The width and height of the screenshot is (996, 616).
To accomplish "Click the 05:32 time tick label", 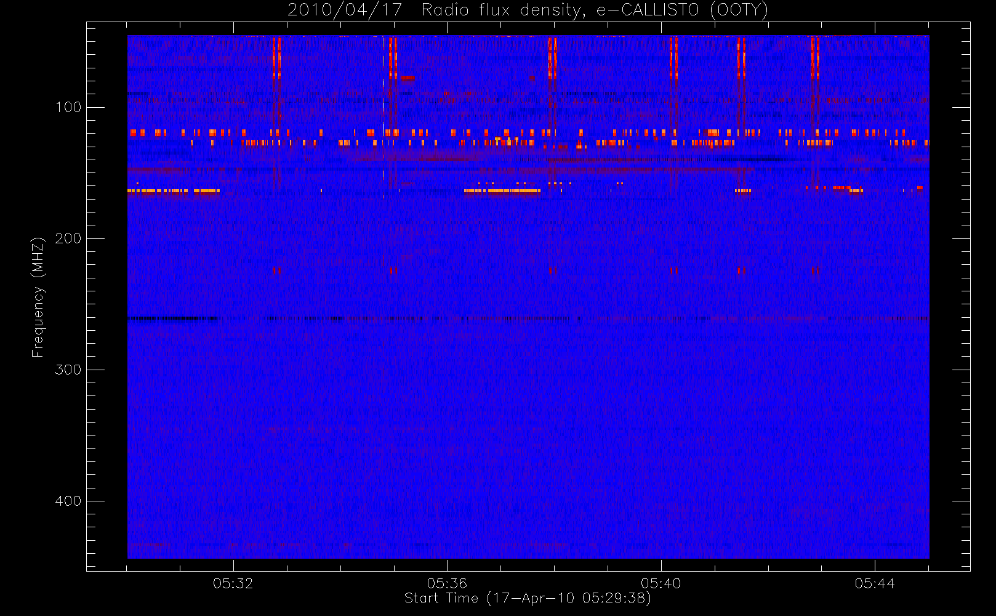I will (x=233, y=583).
